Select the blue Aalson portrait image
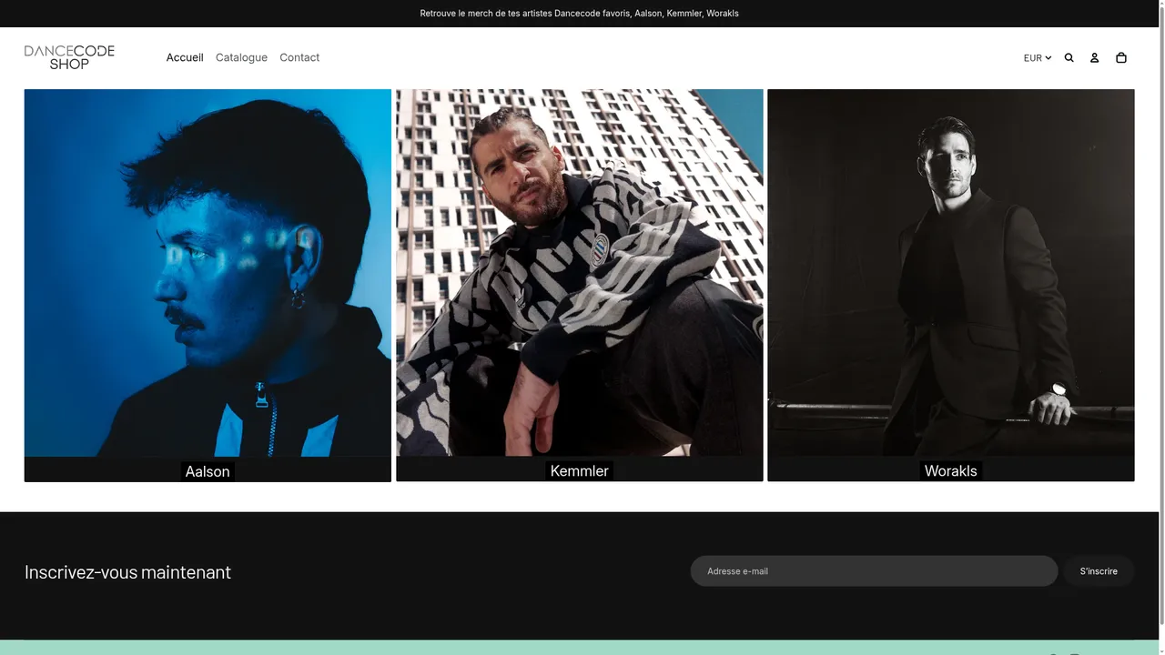The height and width of the screenshot is (655, 1165). point(208,273)
